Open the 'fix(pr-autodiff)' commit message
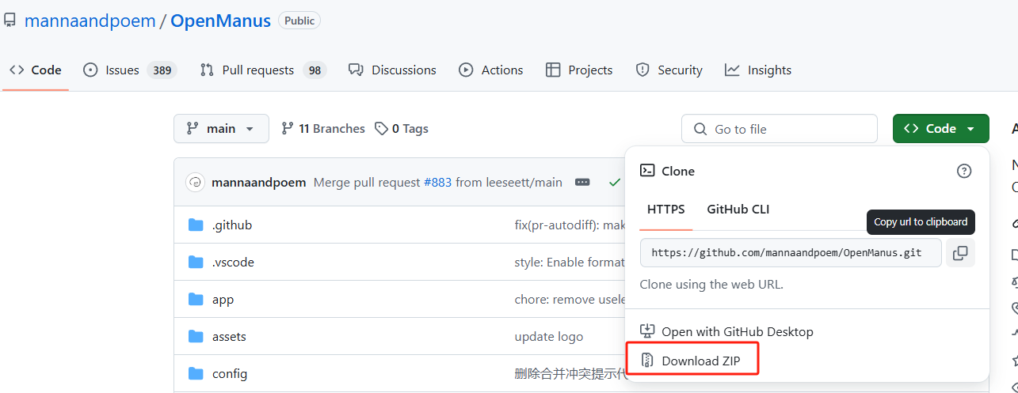 coord(570,225)
